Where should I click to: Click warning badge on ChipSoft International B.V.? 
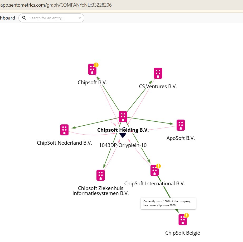pos(158,166)
